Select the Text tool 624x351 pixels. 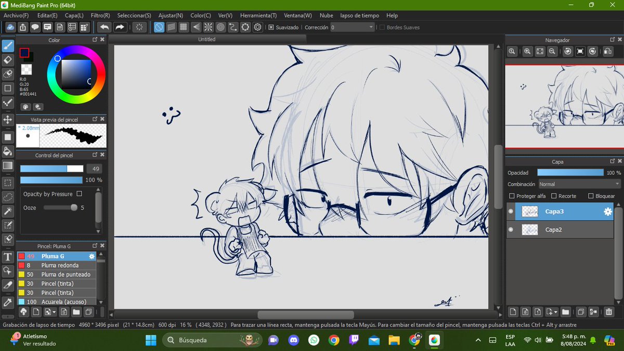(8, 257)
